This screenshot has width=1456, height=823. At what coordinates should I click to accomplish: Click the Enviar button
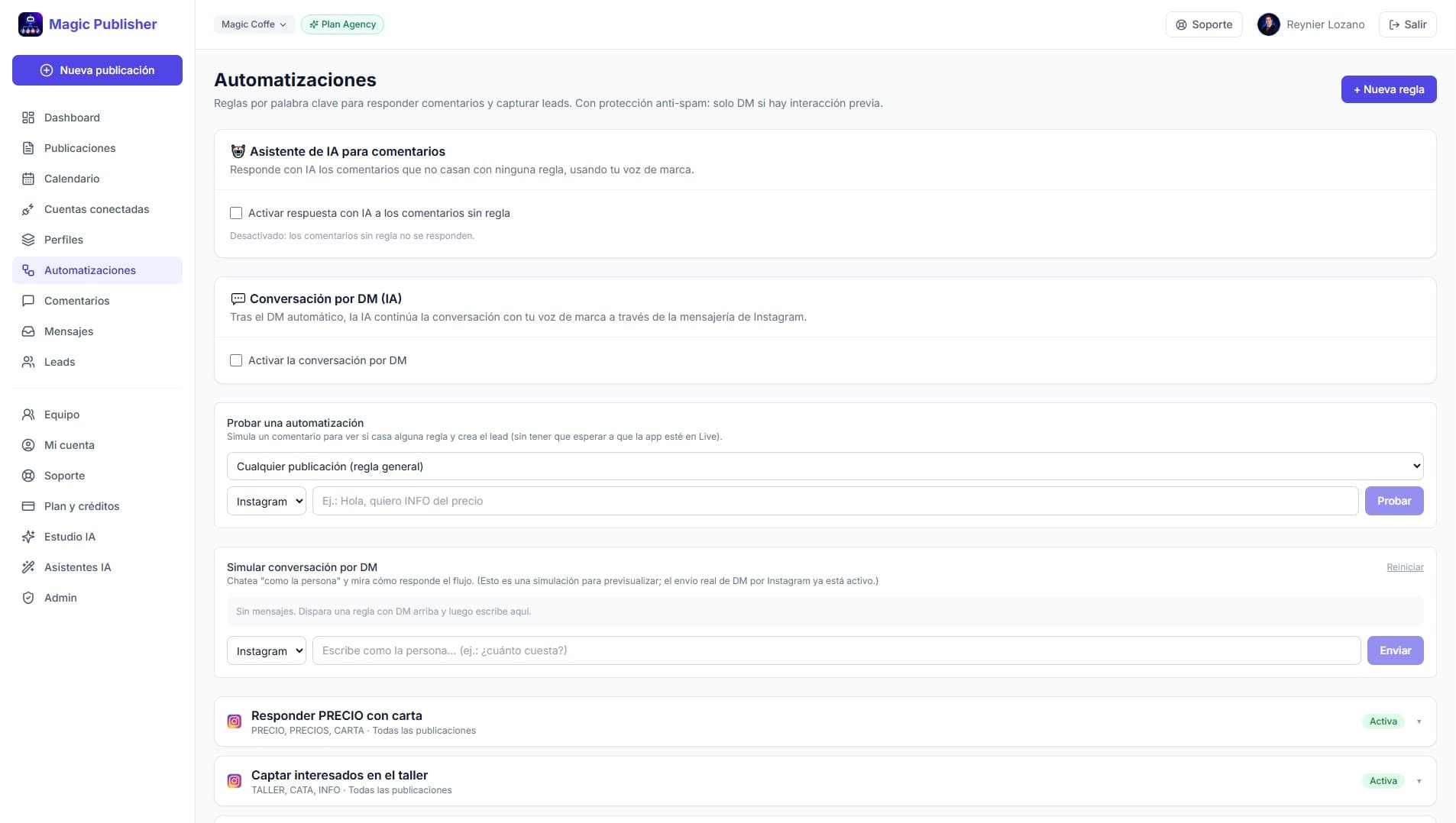click(x=1395, y=650)
